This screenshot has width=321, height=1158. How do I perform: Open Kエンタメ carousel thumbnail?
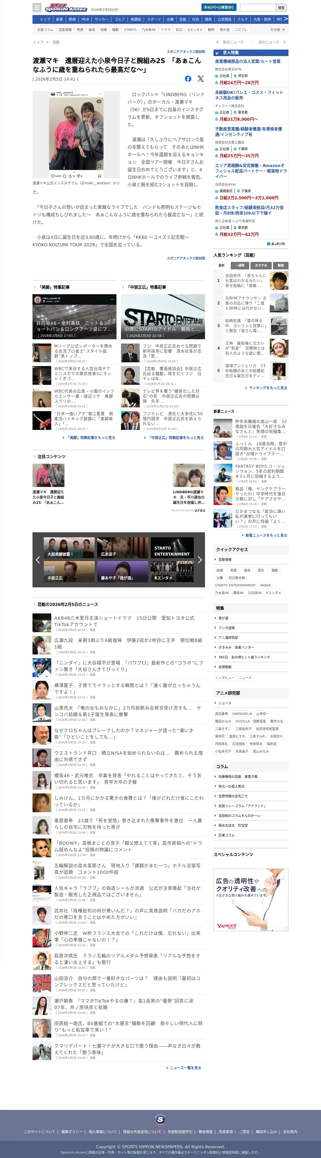point(172,572)
